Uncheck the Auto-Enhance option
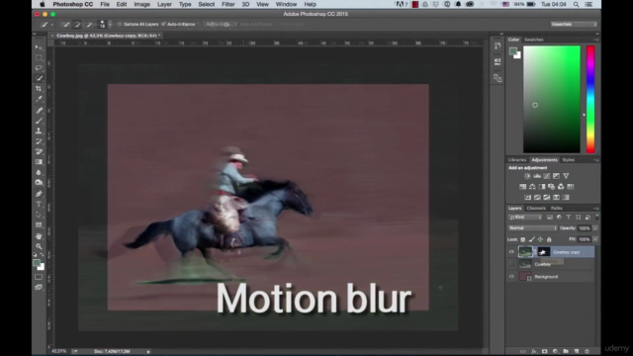Viewport: 633px width, 356px height. click(163, 24)
